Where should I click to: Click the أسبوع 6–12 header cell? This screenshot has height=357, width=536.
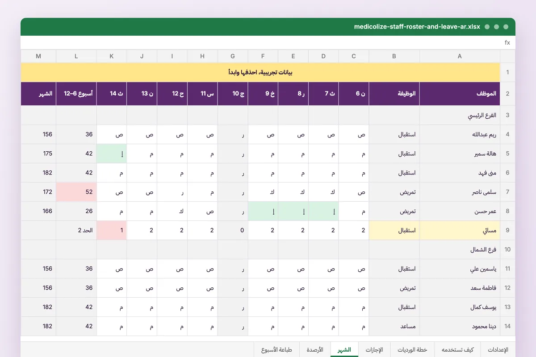click(76, 94)
